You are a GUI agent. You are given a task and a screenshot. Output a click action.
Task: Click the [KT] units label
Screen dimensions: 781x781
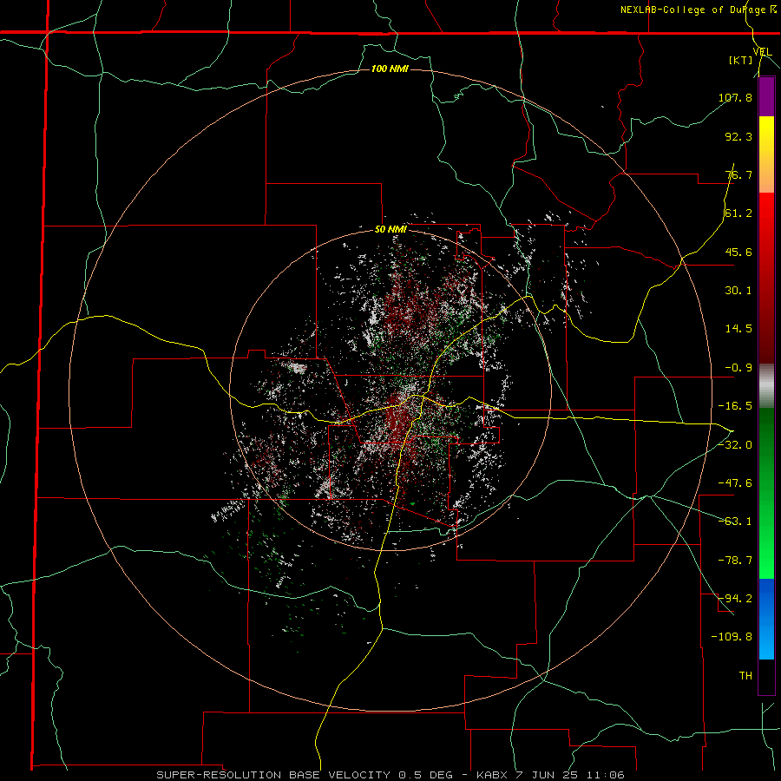(x=740, y=60)
